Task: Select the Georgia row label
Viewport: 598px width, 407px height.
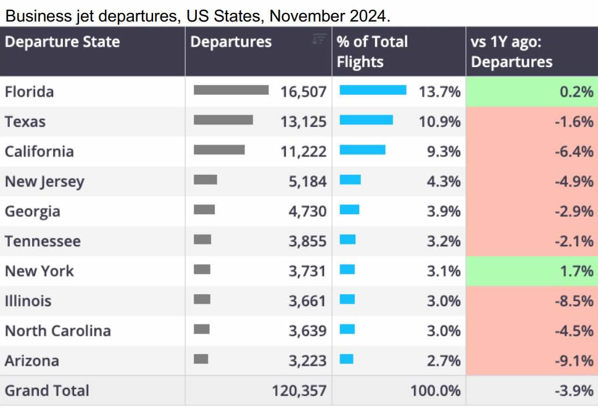Action: pos(33,211)
